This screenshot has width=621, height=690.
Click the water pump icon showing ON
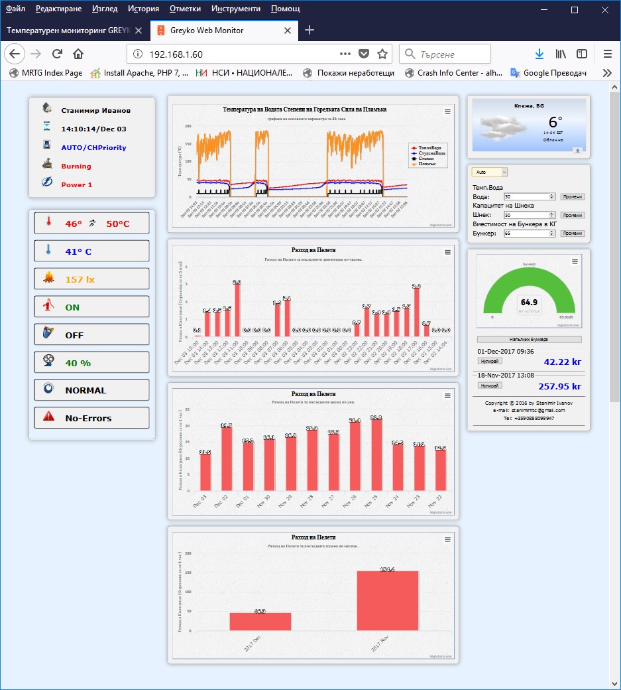coord(48,307)
